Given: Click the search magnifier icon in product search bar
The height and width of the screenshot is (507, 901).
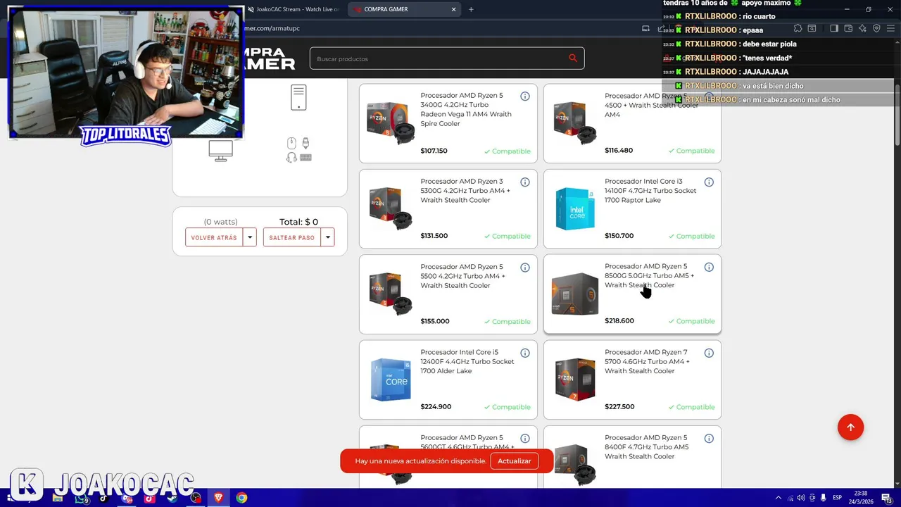Looking at the screenshot, I should pos(573,58).
